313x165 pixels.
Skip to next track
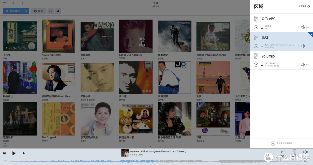point(24,153)
